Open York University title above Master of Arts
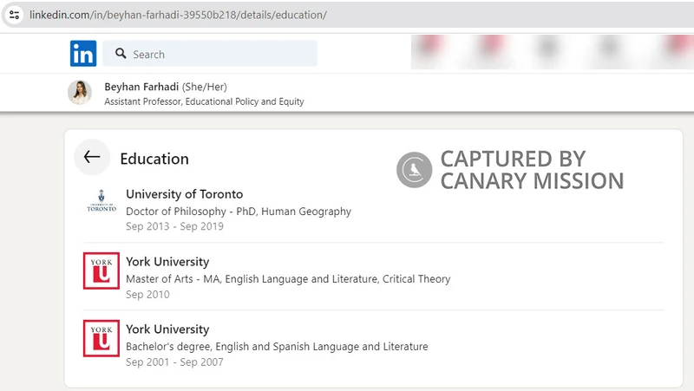The height and width of the screenshot is (391, 694). [x=167, y=262]
